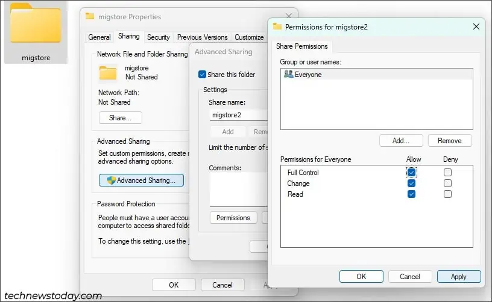Click inside the Comments text box
Screen dimensions: 492x302
[239, 190]
